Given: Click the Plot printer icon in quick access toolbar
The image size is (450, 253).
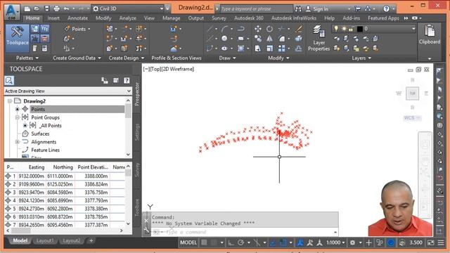Looking at the screenshot, I should pyautogui.click(x=56, y=8).
